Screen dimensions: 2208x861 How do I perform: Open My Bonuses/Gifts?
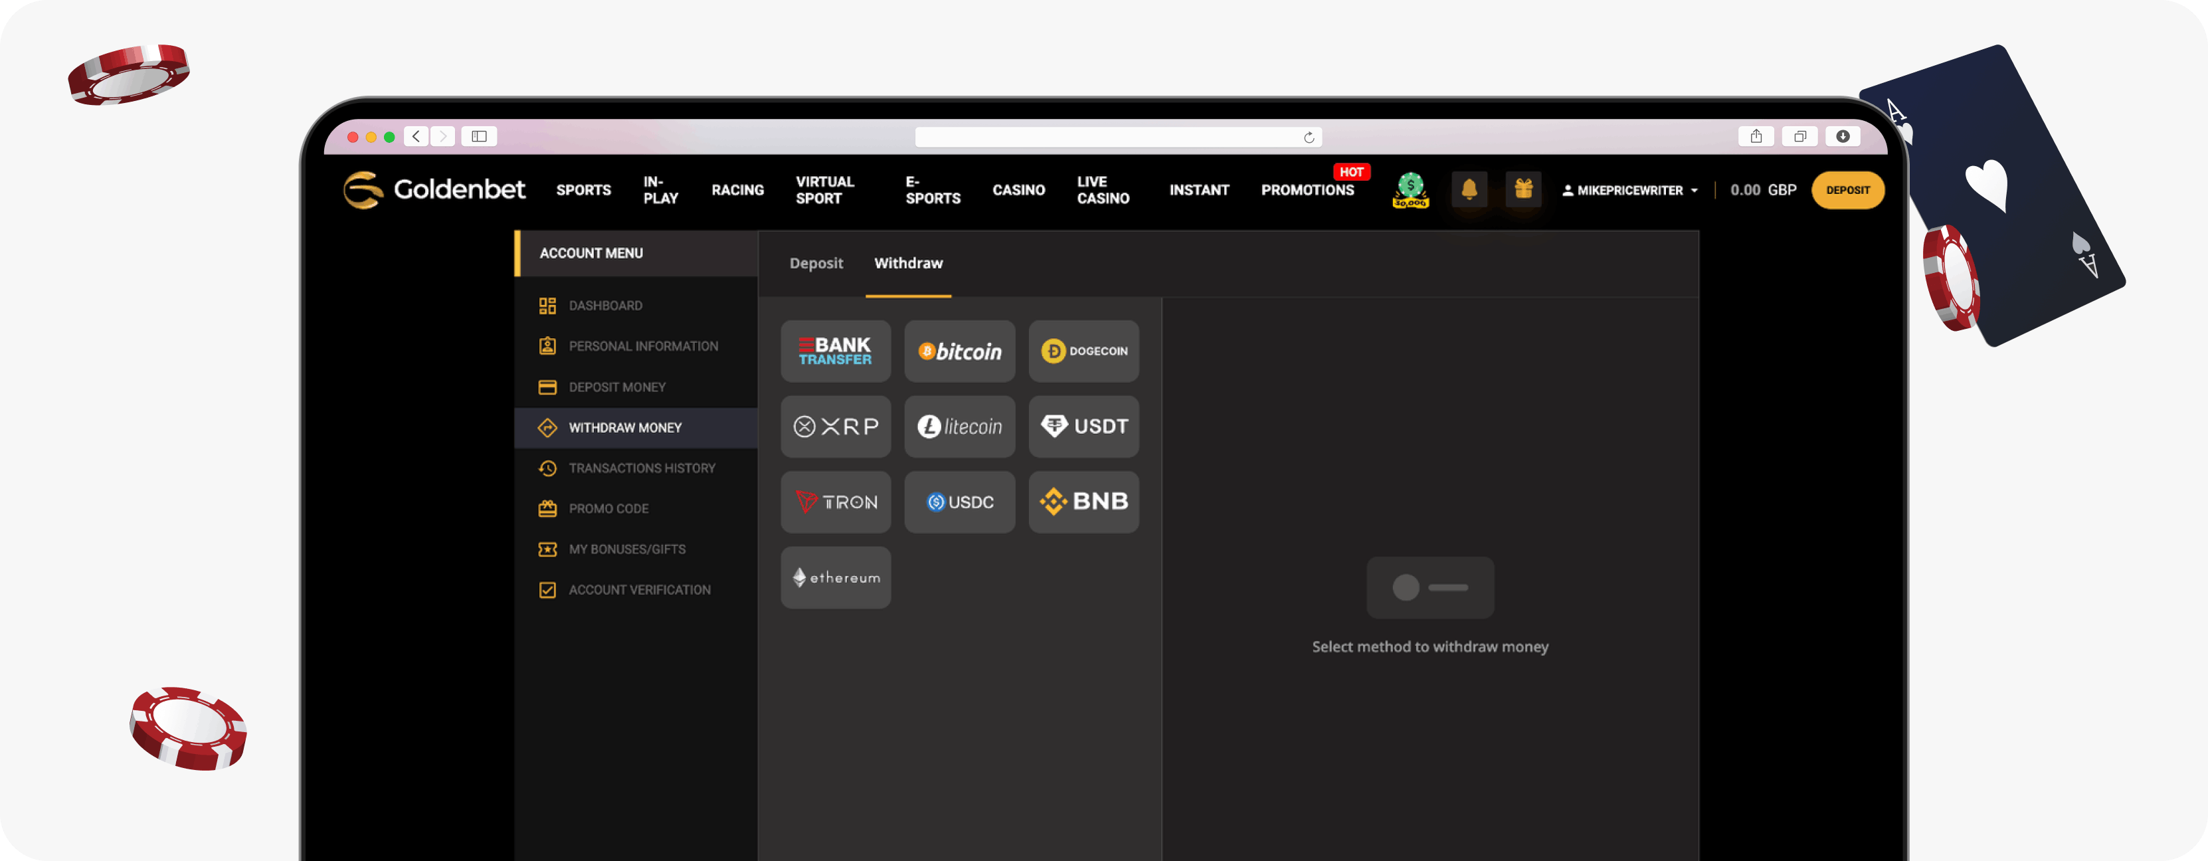click(636, 549)
